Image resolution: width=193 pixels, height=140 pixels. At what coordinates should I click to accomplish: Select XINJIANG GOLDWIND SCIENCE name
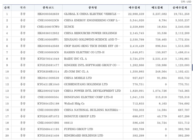click(92, 40)
